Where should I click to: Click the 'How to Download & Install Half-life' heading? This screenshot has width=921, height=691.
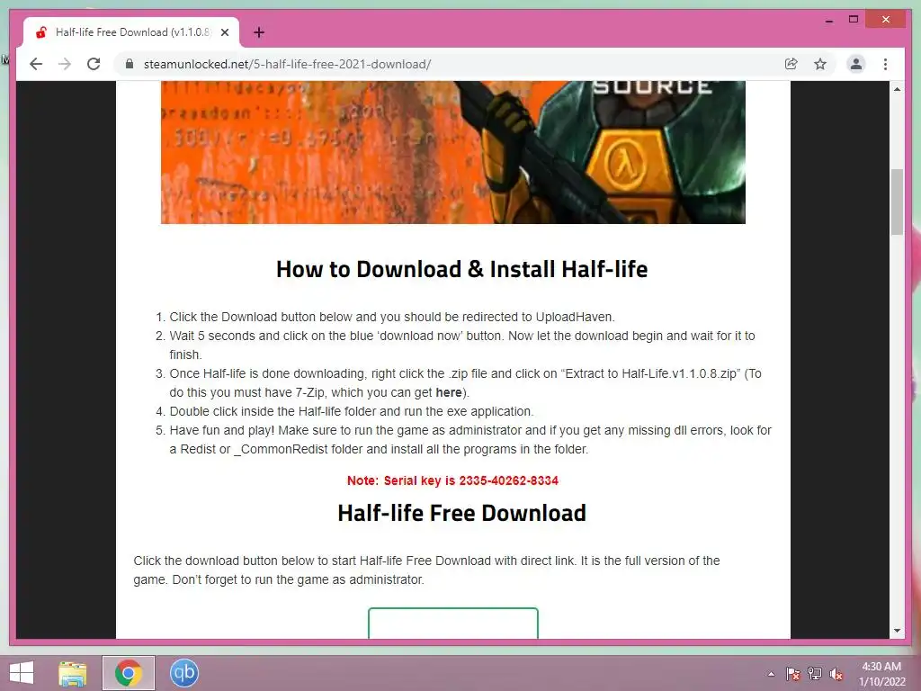(461, 269)
